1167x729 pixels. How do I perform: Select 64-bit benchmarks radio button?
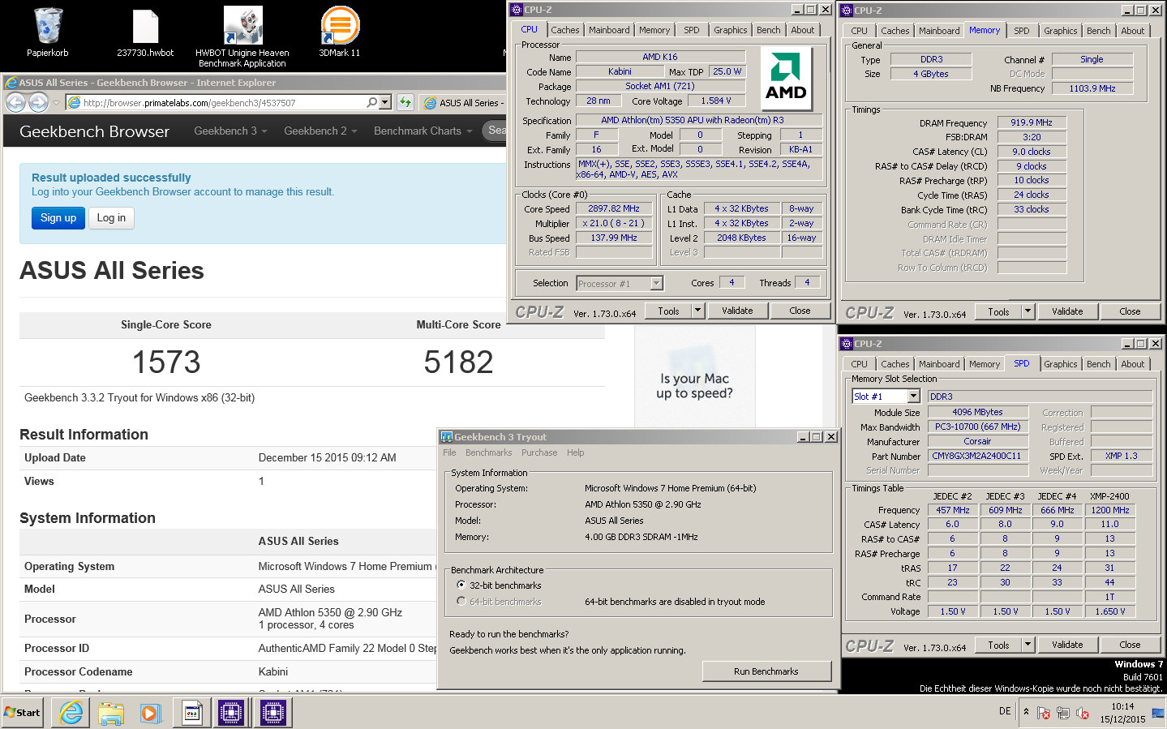[461, 601]
